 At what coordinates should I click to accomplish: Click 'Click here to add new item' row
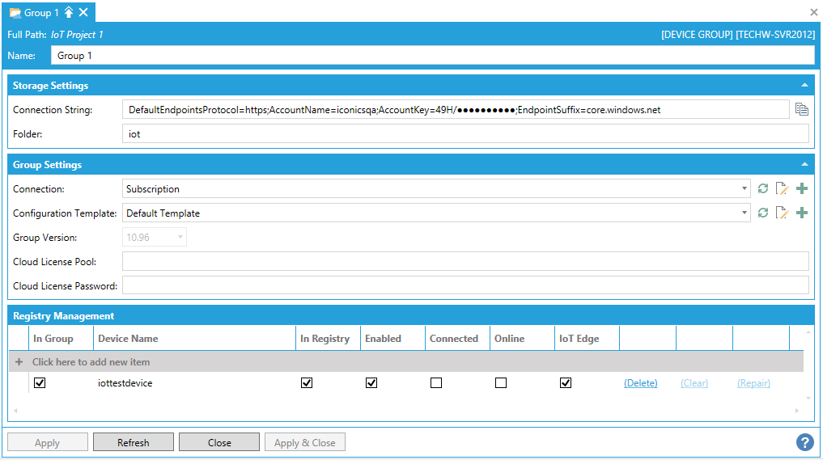pyautogui.click(x=91, y=362)
